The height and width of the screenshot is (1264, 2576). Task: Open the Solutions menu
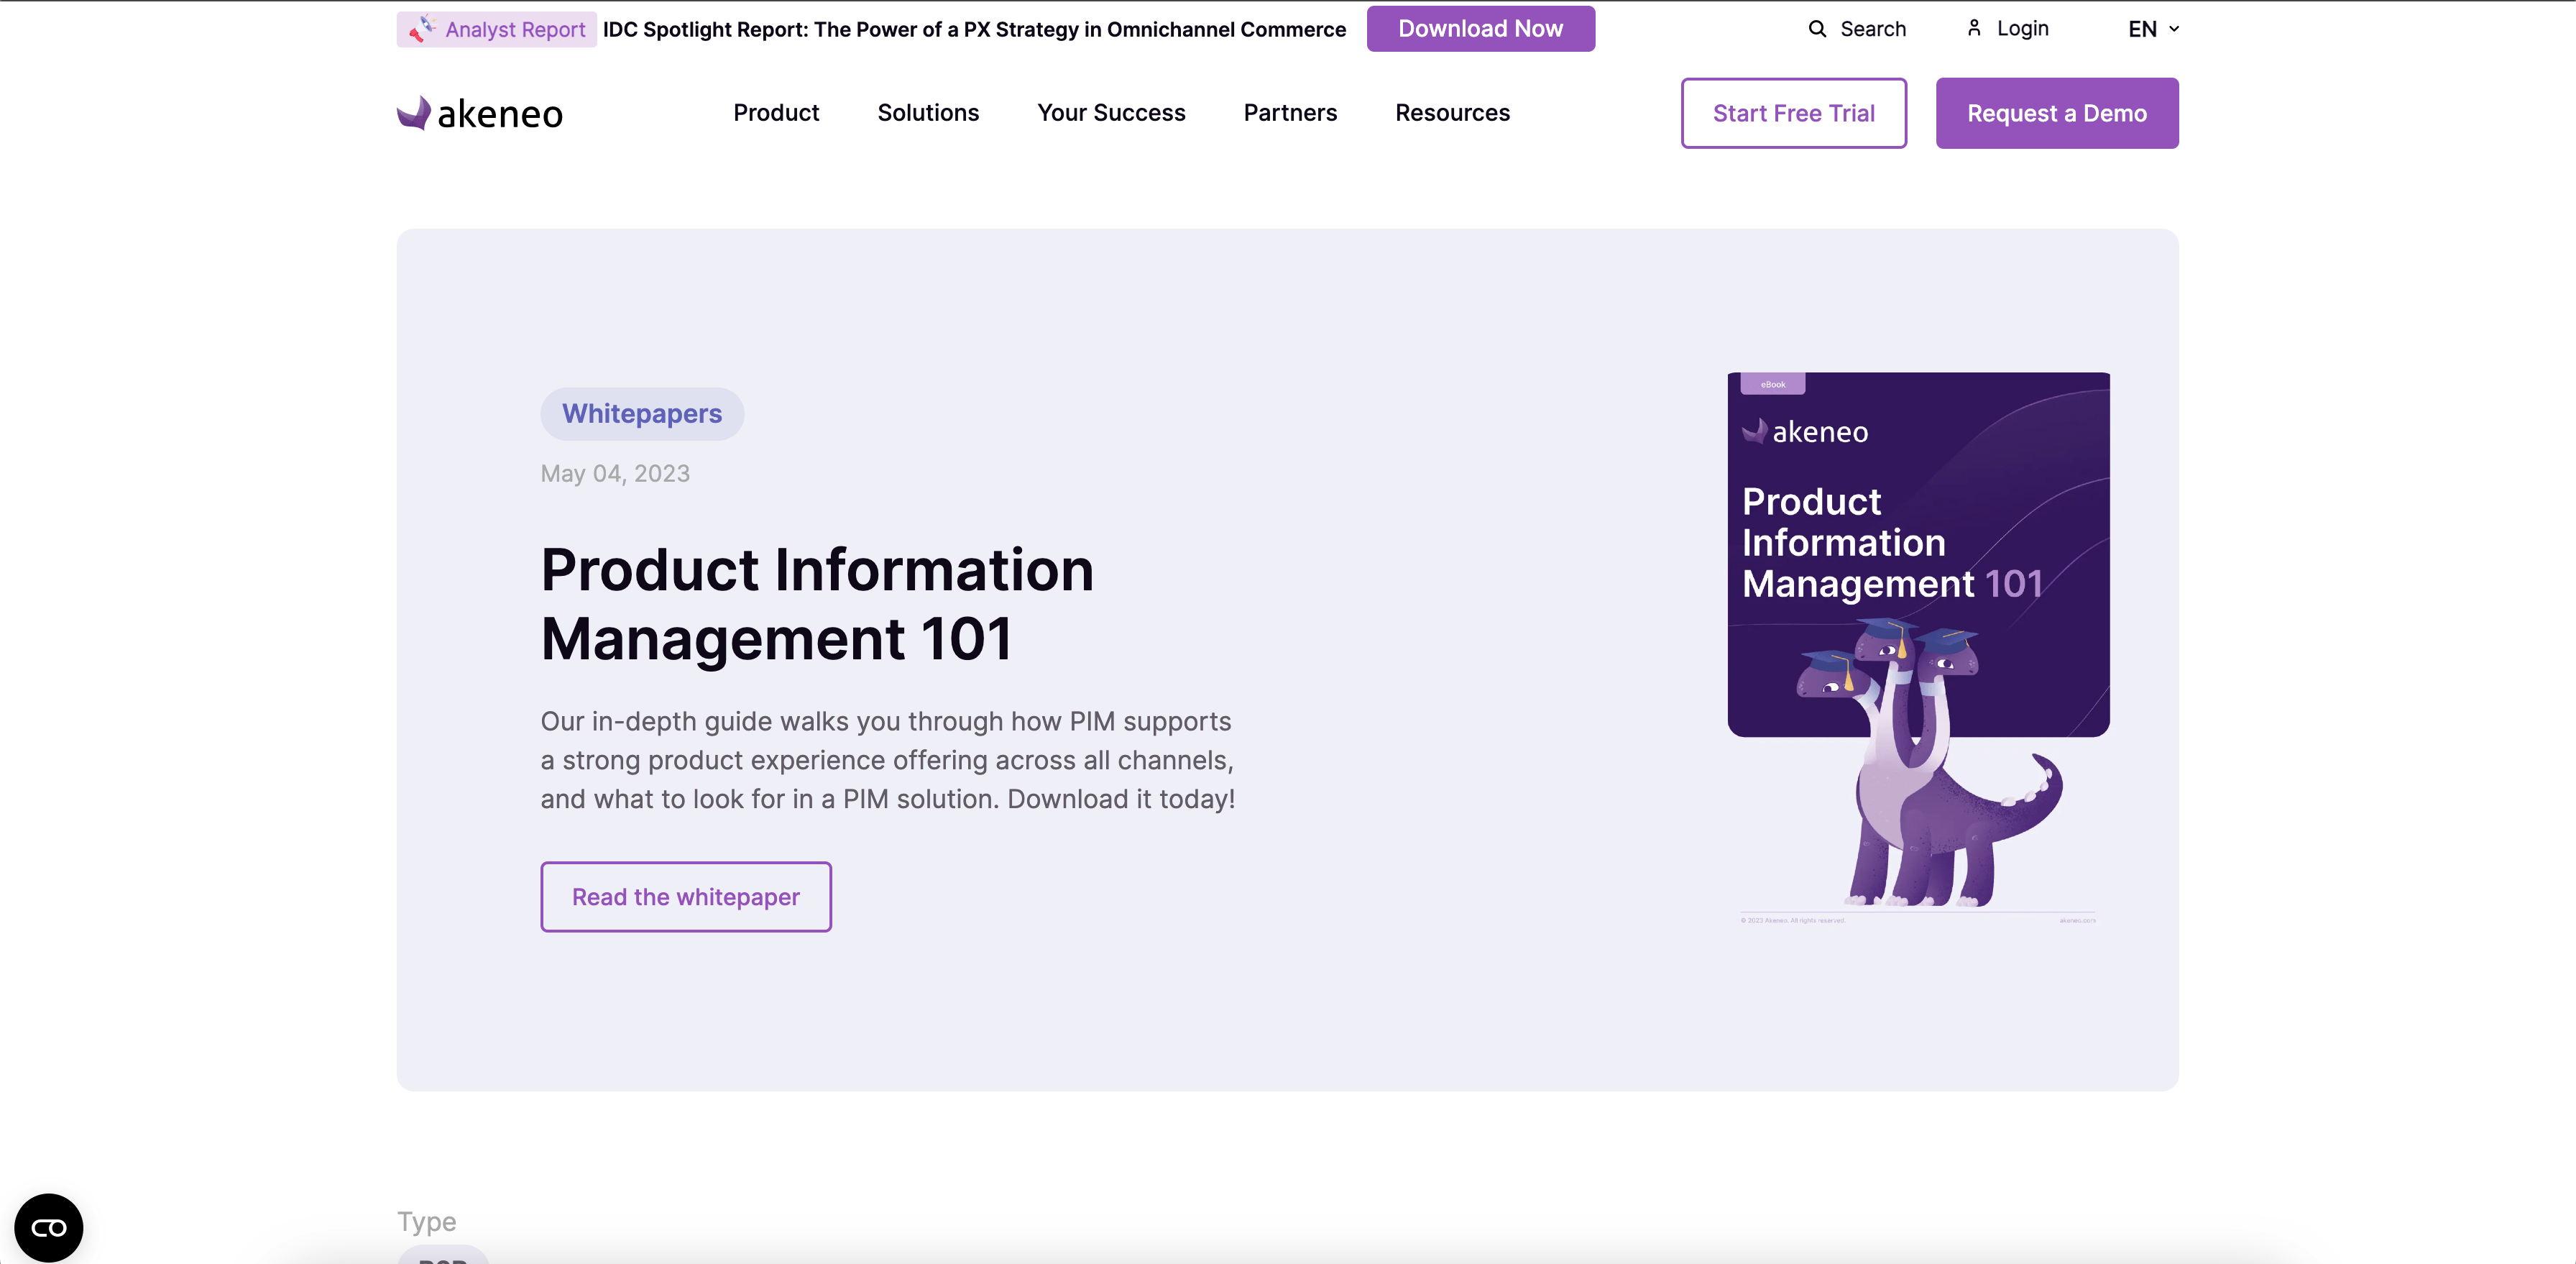pyautogui.click(x=928, y=113)
